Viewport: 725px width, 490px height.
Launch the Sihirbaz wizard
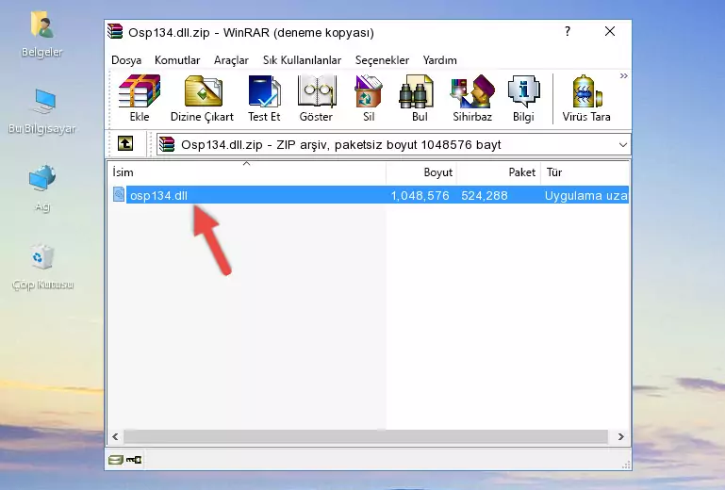click(x=472, y=98)
